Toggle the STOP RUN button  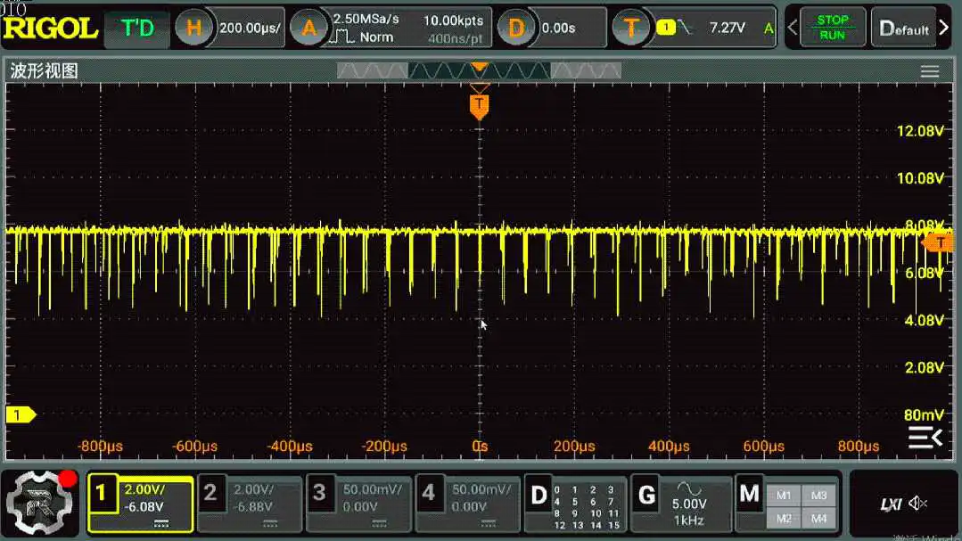(832, 28)
